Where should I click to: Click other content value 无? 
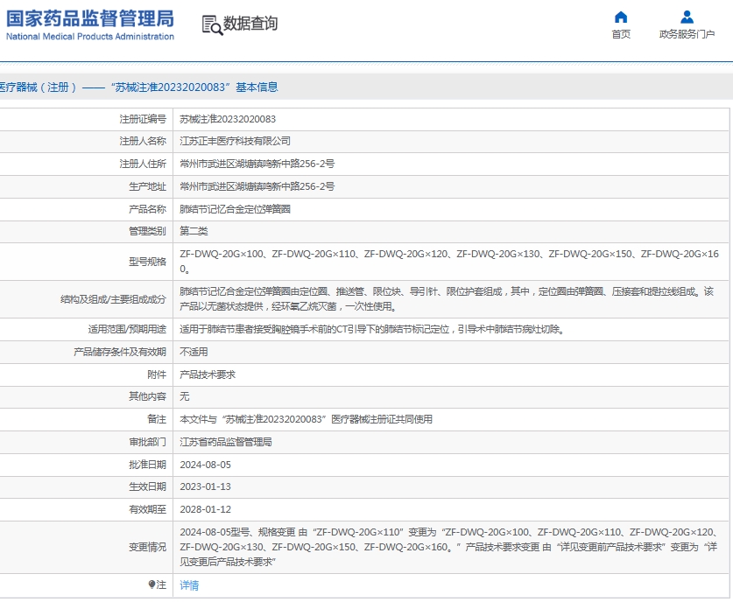pos(185,397)
